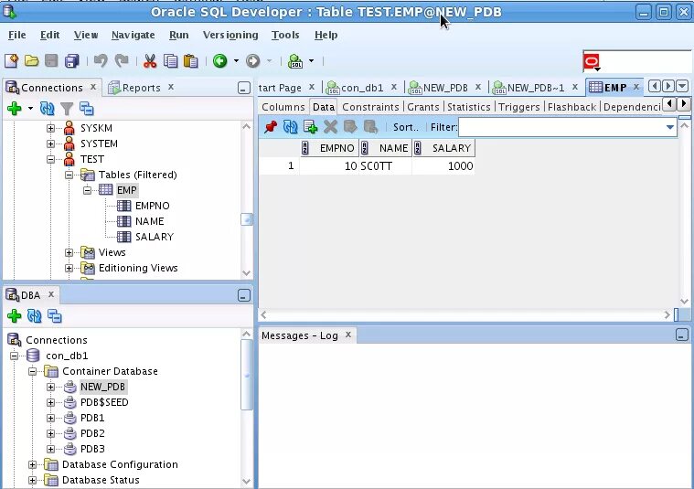Viewport: 694px width, 489px height.
Task: Click the Open folder toolbar icon
Action: (x=31, y=60)
